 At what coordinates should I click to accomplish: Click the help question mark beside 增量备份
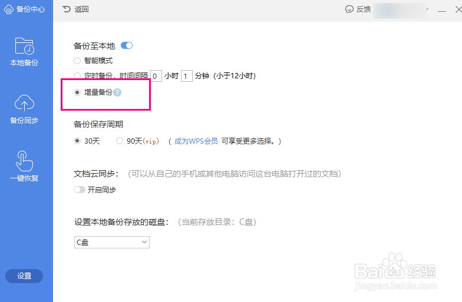pos(117,92)
